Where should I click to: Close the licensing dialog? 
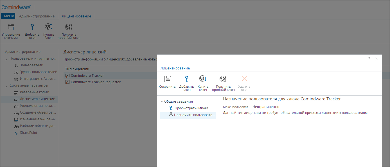[377, 59]
